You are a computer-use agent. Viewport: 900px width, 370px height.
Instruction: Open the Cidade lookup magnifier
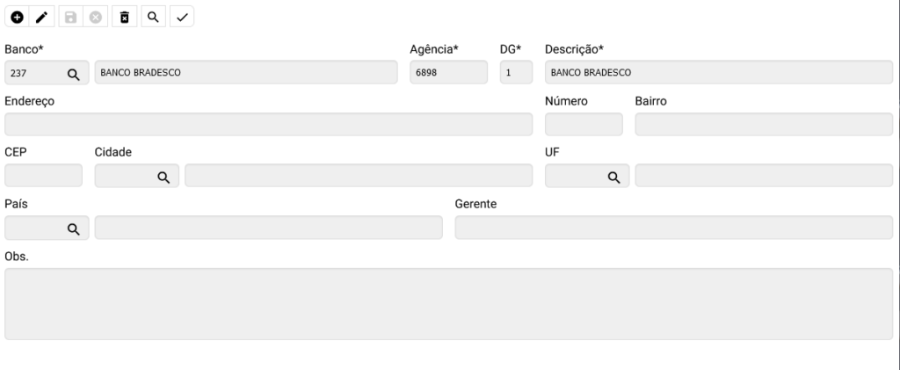[x=163, y=177]
